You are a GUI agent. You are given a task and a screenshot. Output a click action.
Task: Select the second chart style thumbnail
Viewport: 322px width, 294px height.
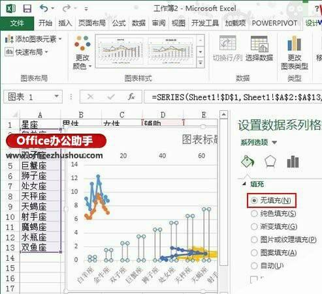pos(170,51)
